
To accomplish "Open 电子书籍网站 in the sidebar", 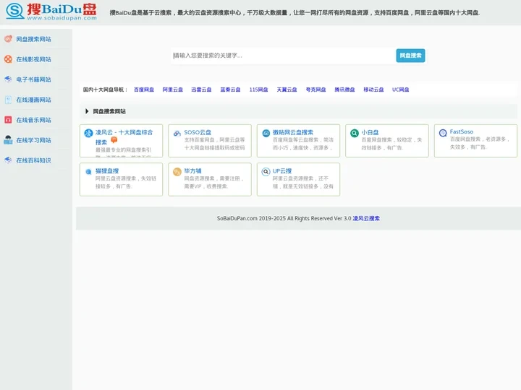I will click(x=33, y=79).
